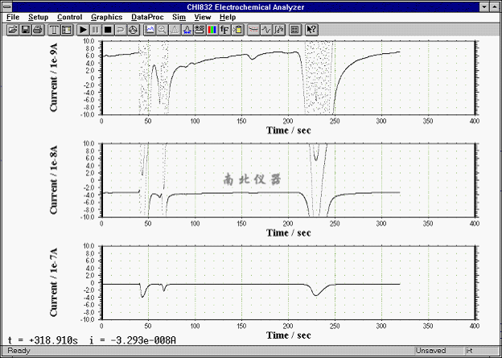
Task: Print the plots with the printer icon
Action: click(x=37, y=30)
